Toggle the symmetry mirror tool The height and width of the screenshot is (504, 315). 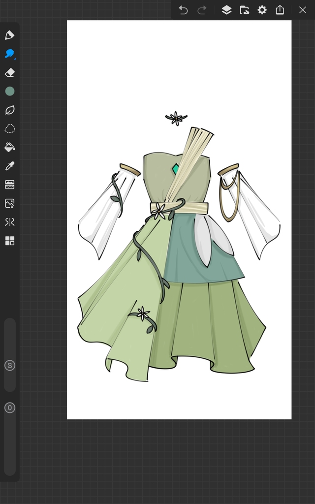[x=10, y=222]
